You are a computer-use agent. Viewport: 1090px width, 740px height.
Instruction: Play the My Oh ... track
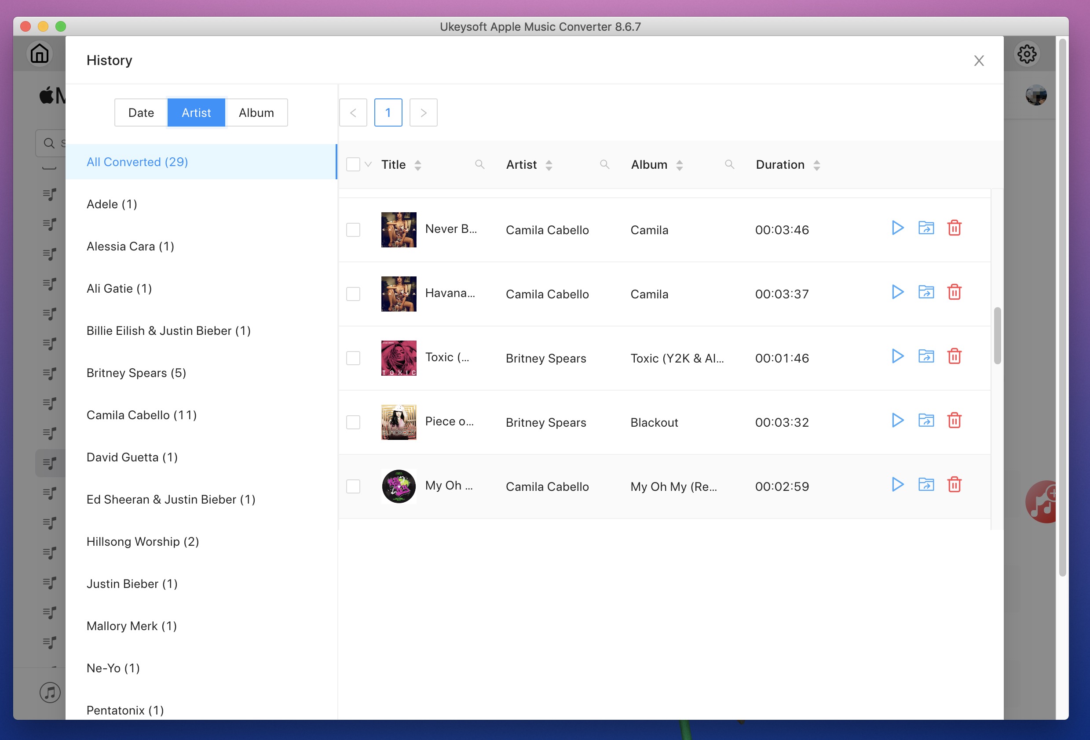pyautogui.click(x=897, y=485)
